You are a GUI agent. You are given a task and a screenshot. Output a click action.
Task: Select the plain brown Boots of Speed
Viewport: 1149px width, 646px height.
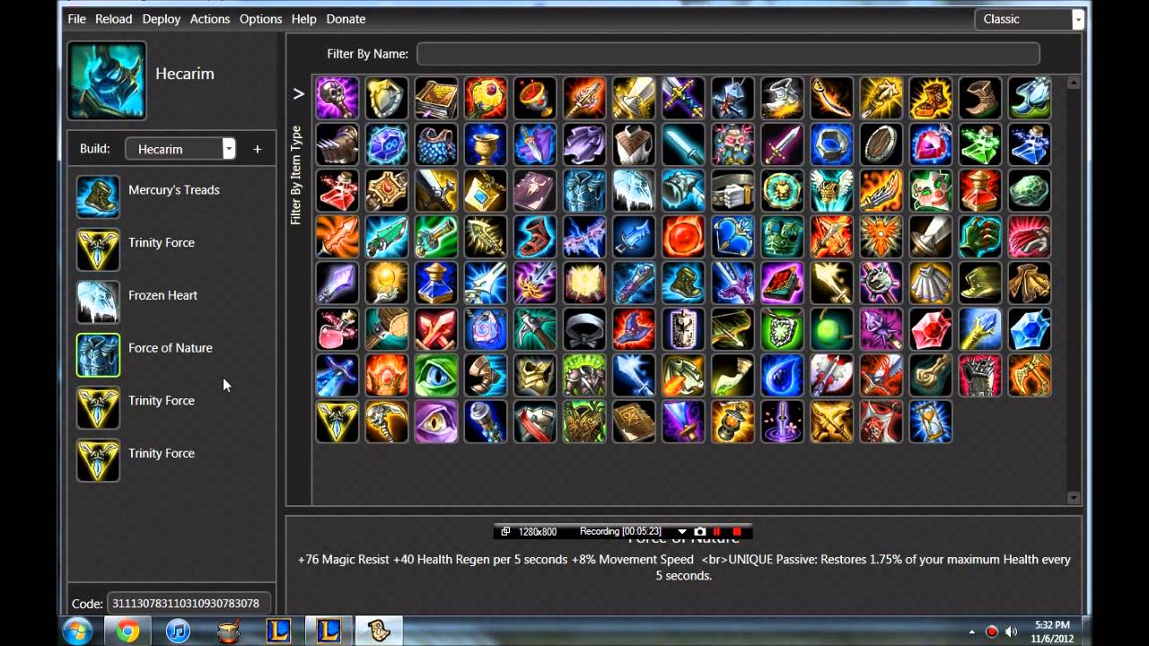pos(979,99)
